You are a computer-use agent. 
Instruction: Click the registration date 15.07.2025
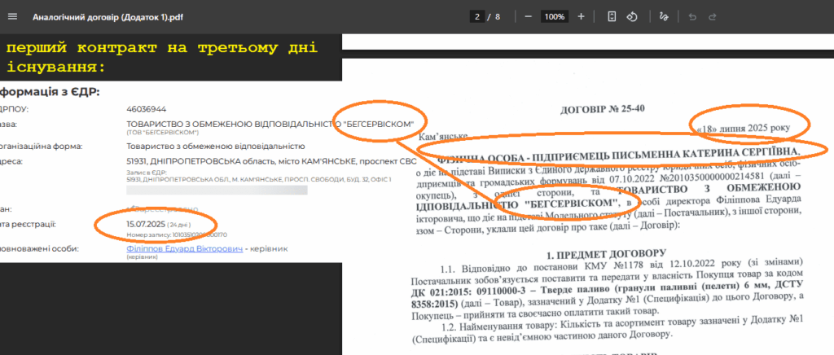coord(146,223)
